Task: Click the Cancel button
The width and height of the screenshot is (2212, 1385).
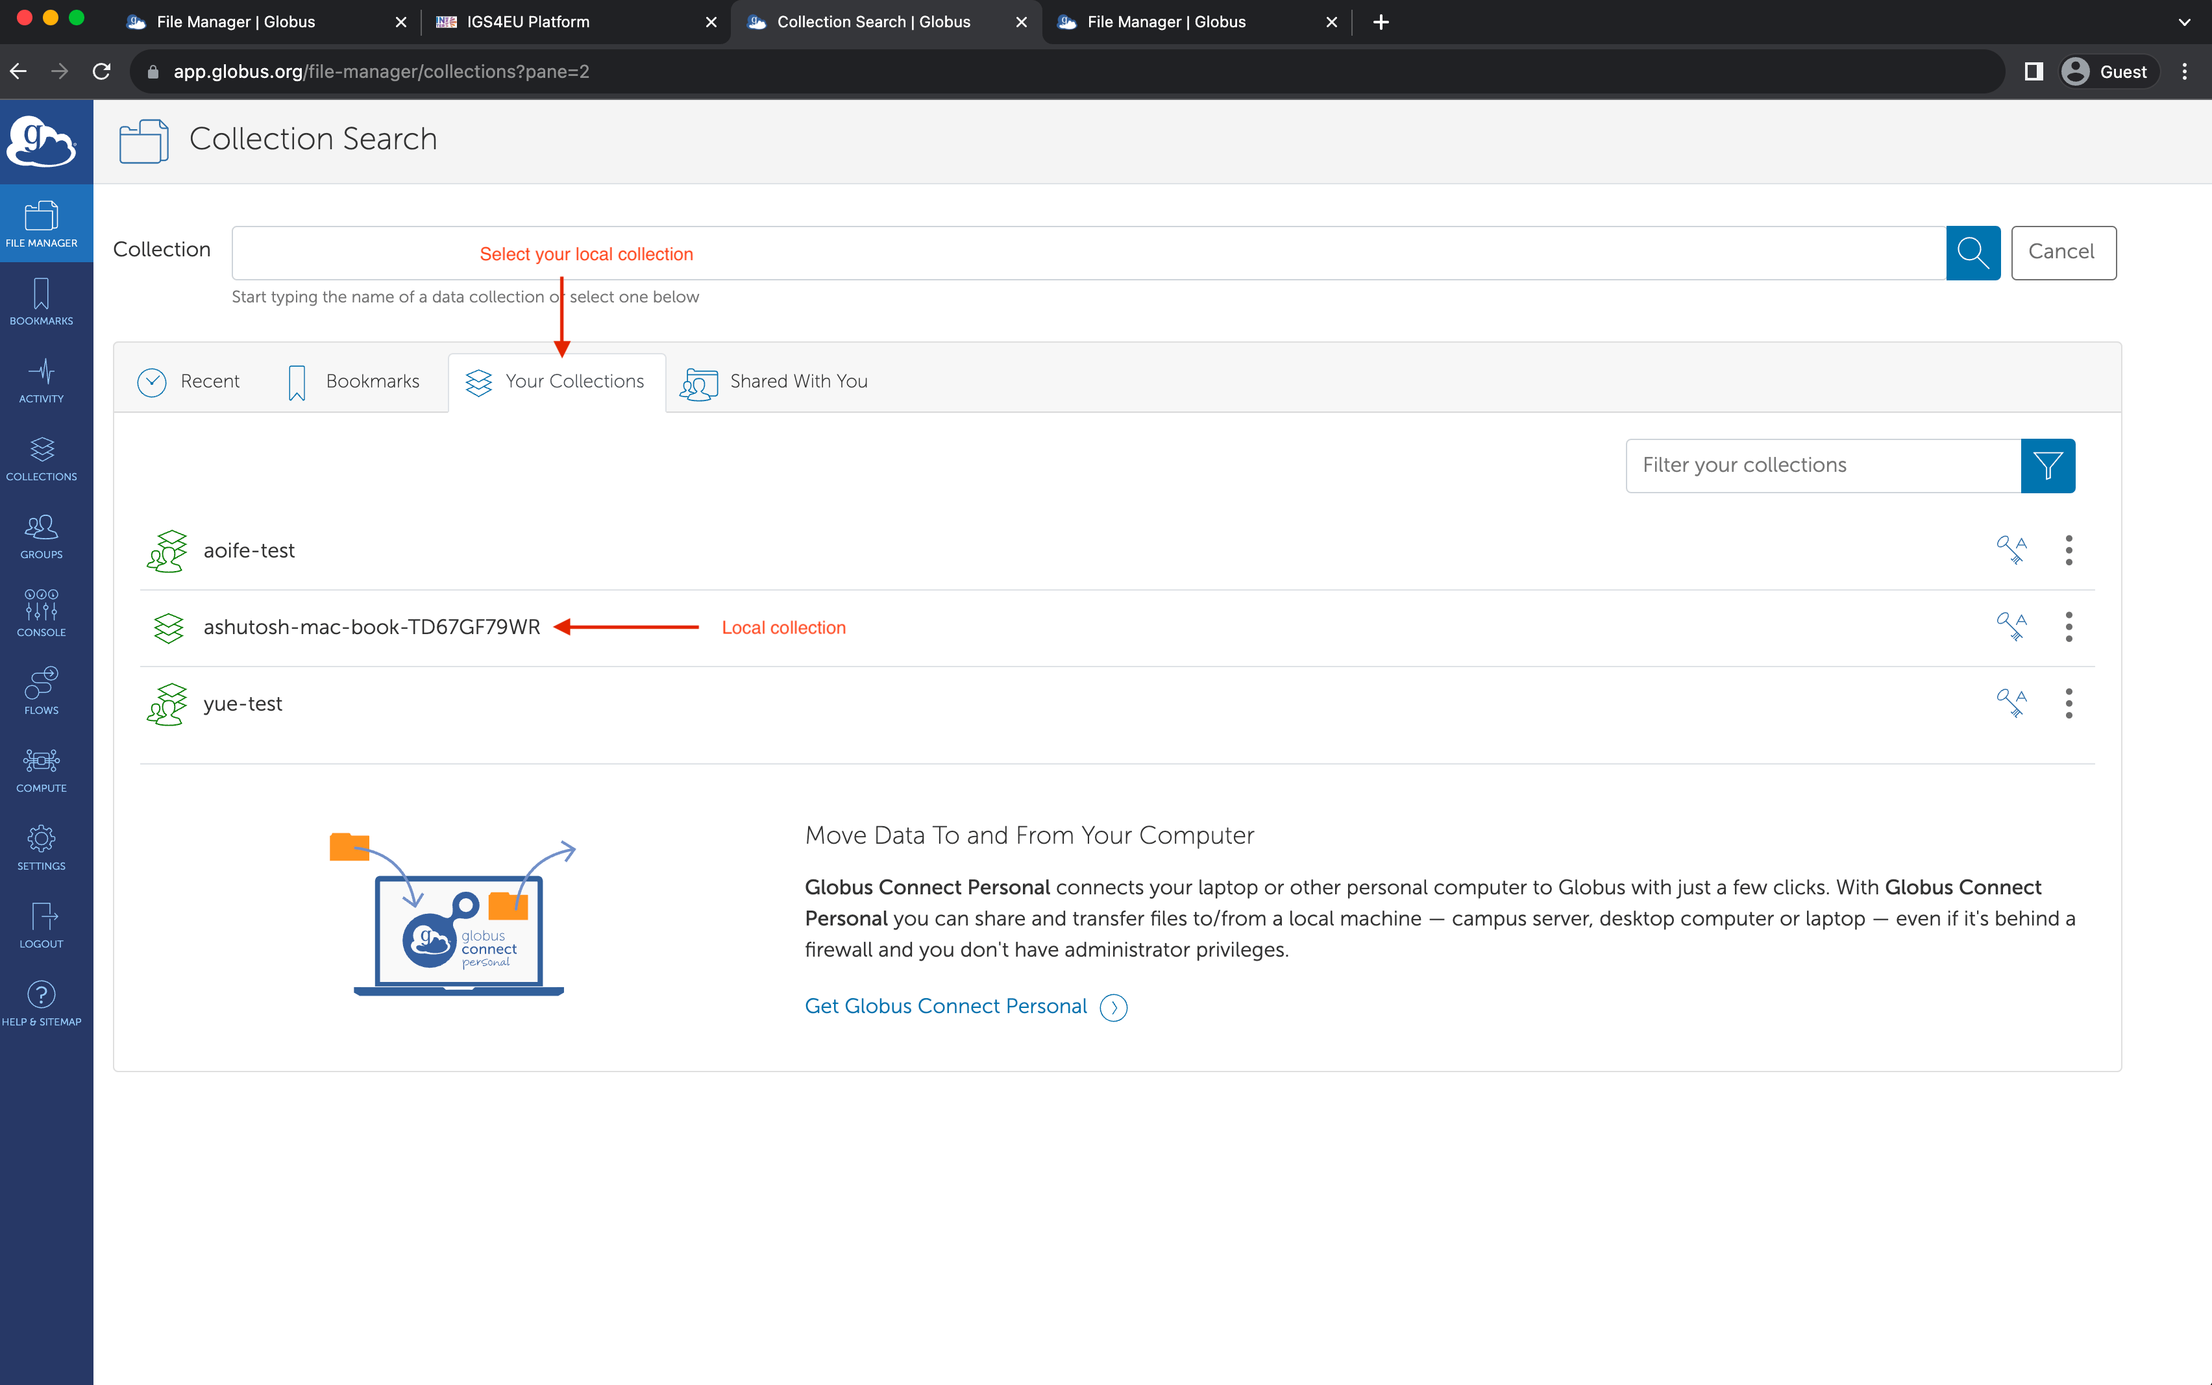Action: coord(2063,252)
